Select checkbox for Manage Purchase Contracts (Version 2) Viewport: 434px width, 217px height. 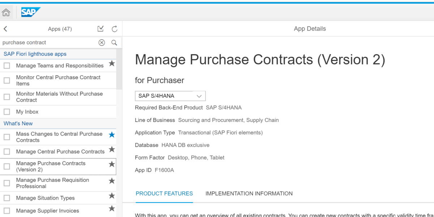point(7,166)
